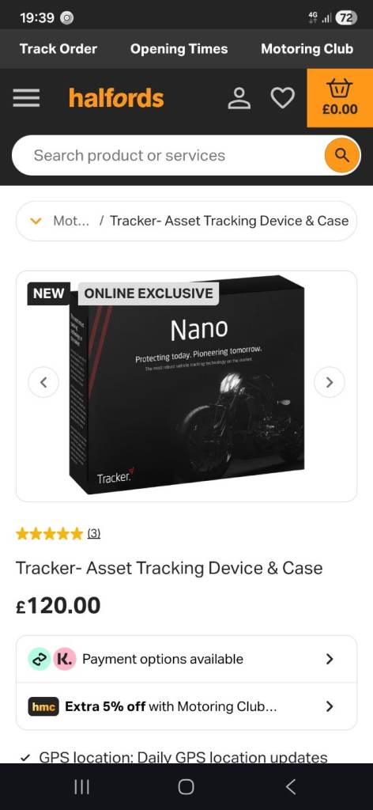The width and height of the screenshot is (373, 810).
Task: Open the wishlist heart icon
Action: pyautogui.click(x=283, y=98)
